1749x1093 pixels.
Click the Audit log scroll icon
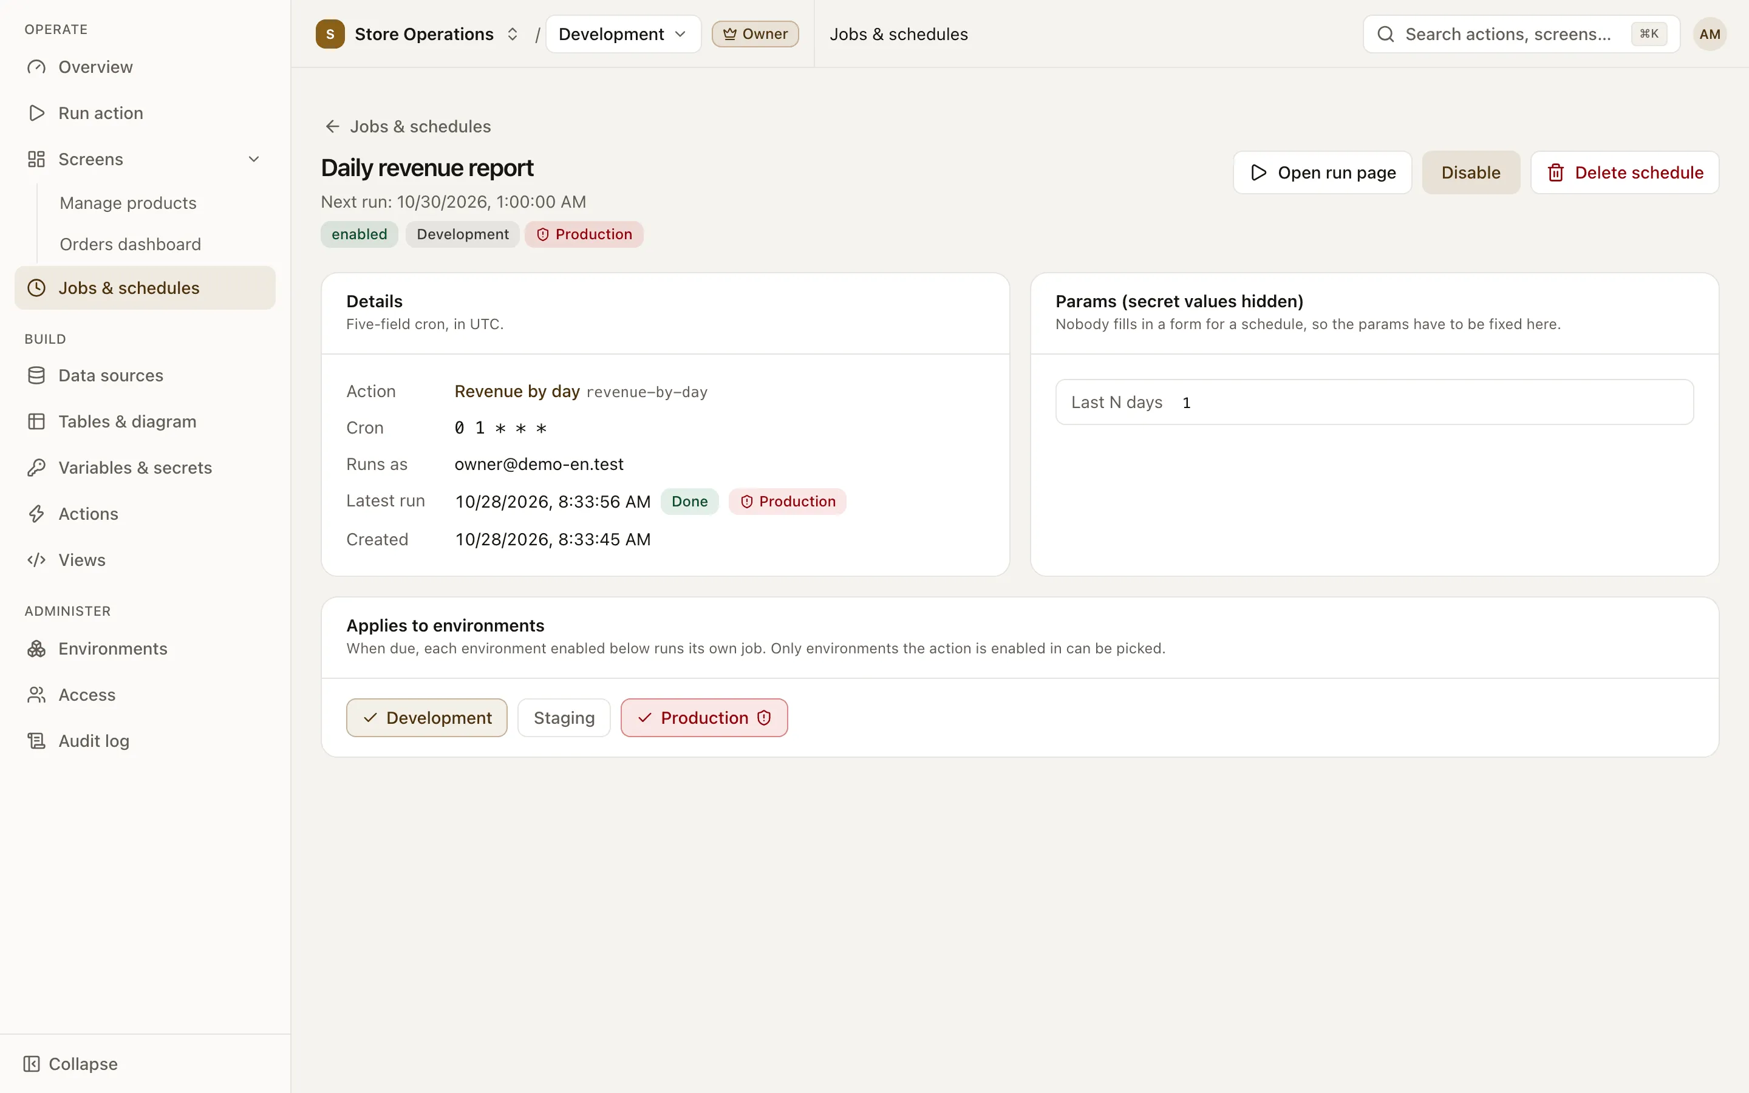(36, 741)
